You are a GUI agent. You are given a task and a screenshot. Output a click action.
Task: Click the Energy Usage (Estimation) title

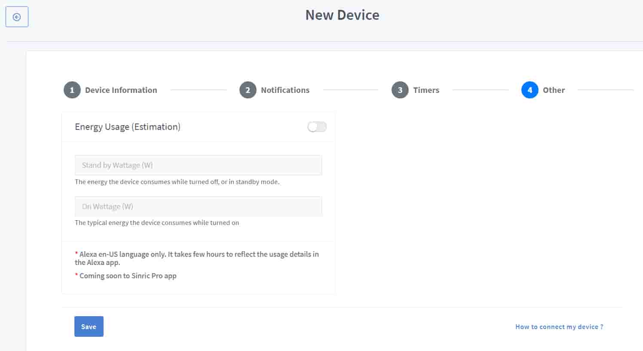128,127
